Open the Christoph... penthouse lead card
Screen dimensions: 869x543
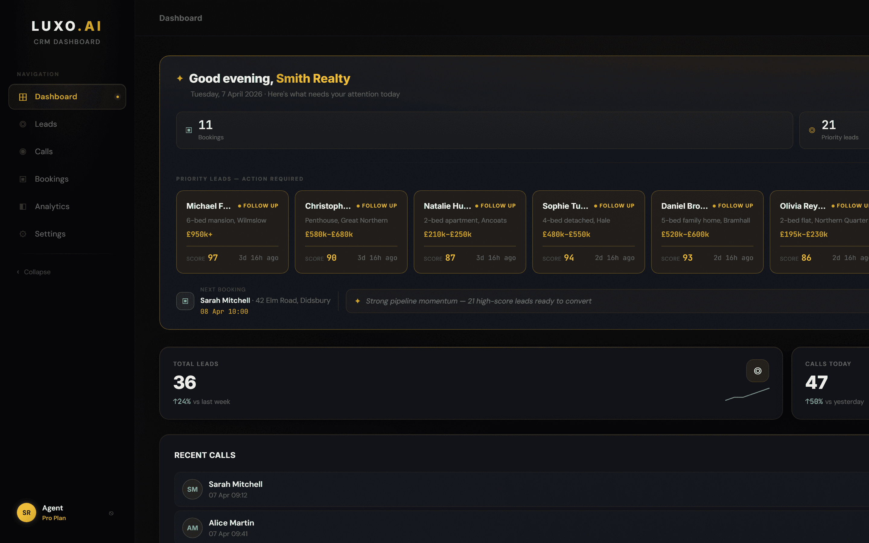click(351, 232)
